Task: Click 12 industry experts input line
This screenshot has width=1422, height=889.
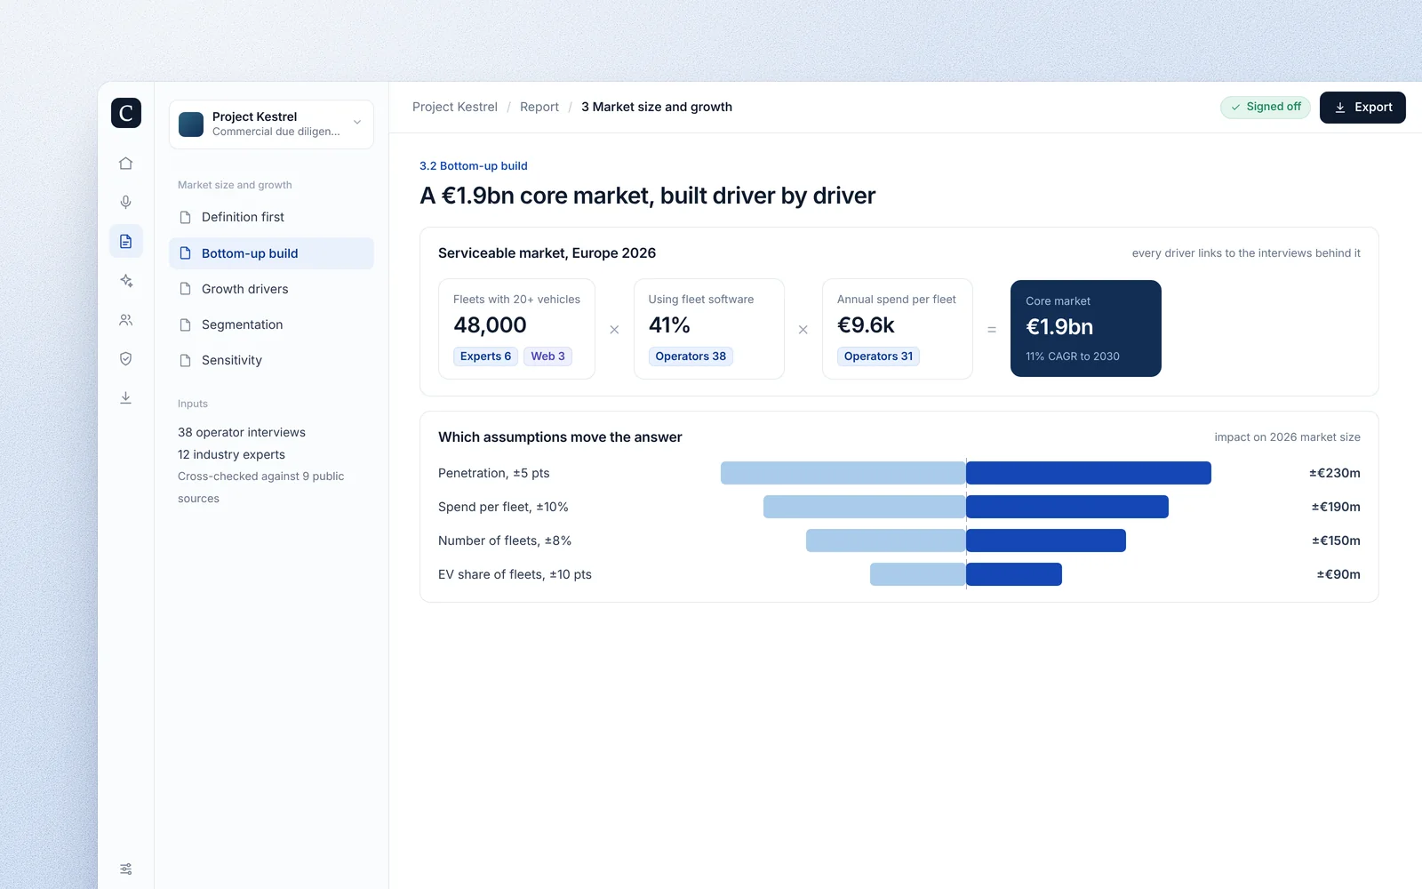Action: (x=231, y=454)
